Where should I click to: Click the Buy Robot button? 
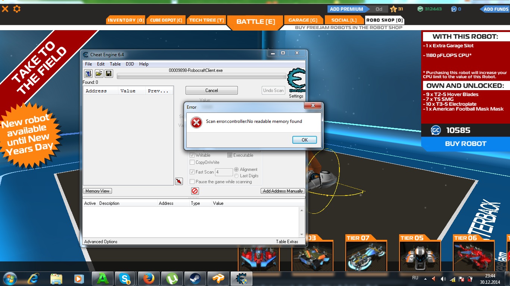[x=466, y=144]
